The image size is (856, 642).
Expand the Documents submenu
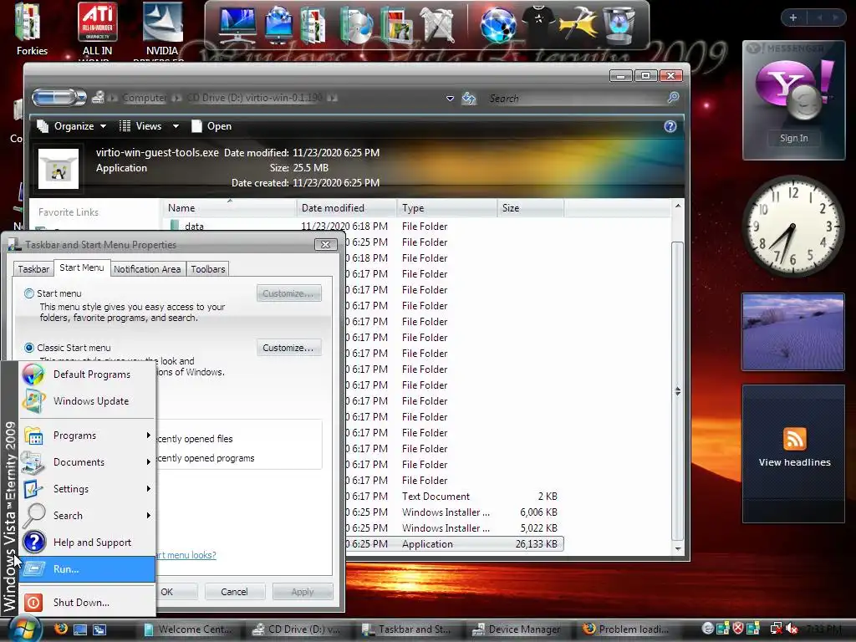click(x=87, y=461)
